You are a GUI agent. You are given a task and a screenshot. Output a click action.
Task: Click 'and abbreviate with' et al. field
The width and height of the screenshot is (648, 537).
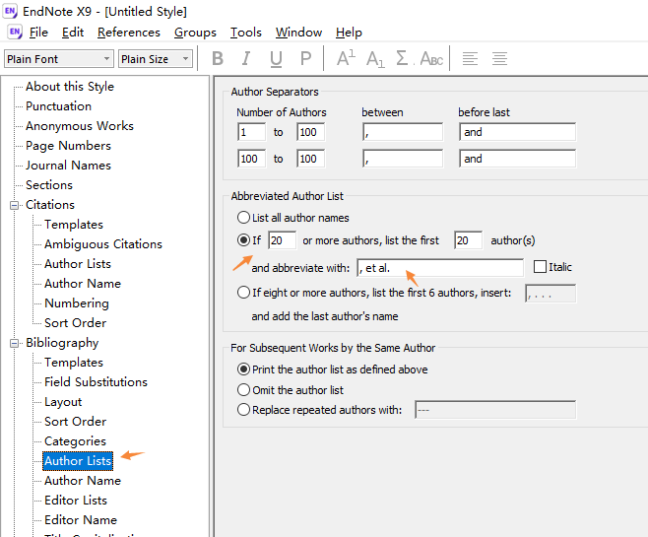tap(440, 268)
